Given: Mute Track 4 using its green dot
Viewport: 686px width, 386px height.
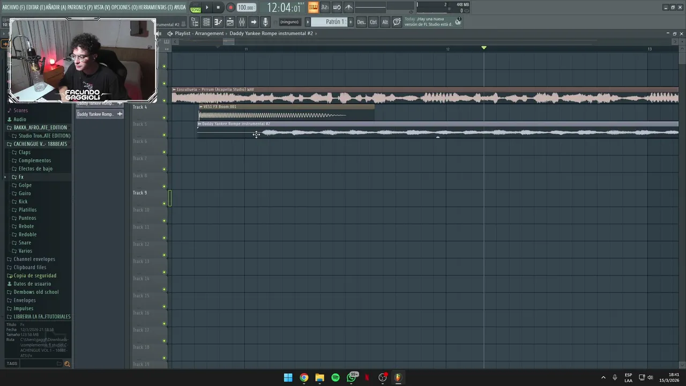Looking at the screenshot, I should [x=164, y=118].
